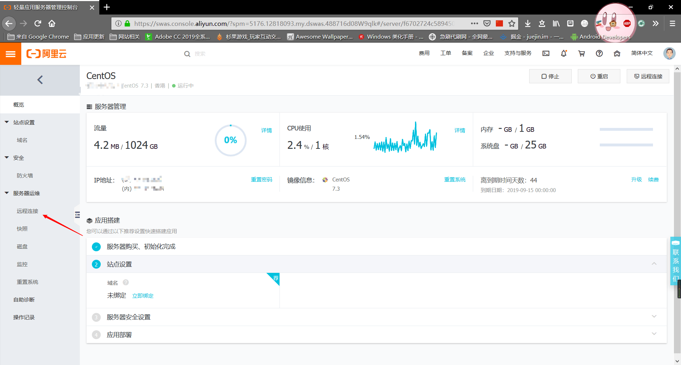681x365 pixels.
Task: Click the user avatar in the header
Action: 669,54
